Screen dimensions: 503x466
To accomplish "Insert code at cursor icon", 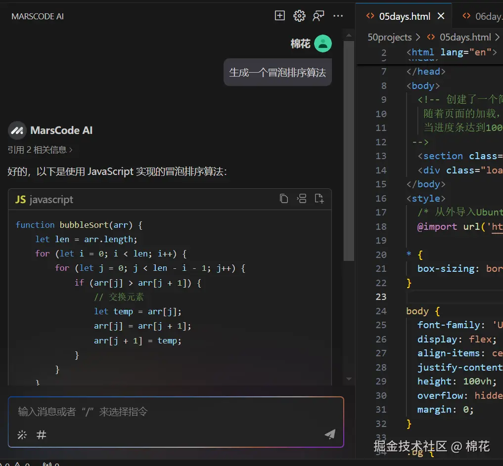I will point(302,199).
